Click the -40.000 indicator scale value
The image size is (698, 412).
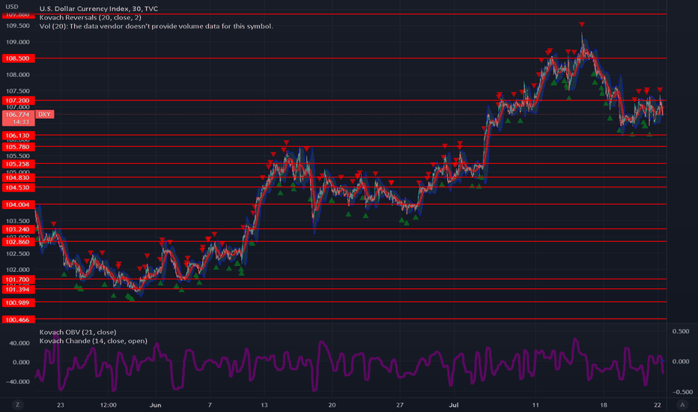click(18, 382)
